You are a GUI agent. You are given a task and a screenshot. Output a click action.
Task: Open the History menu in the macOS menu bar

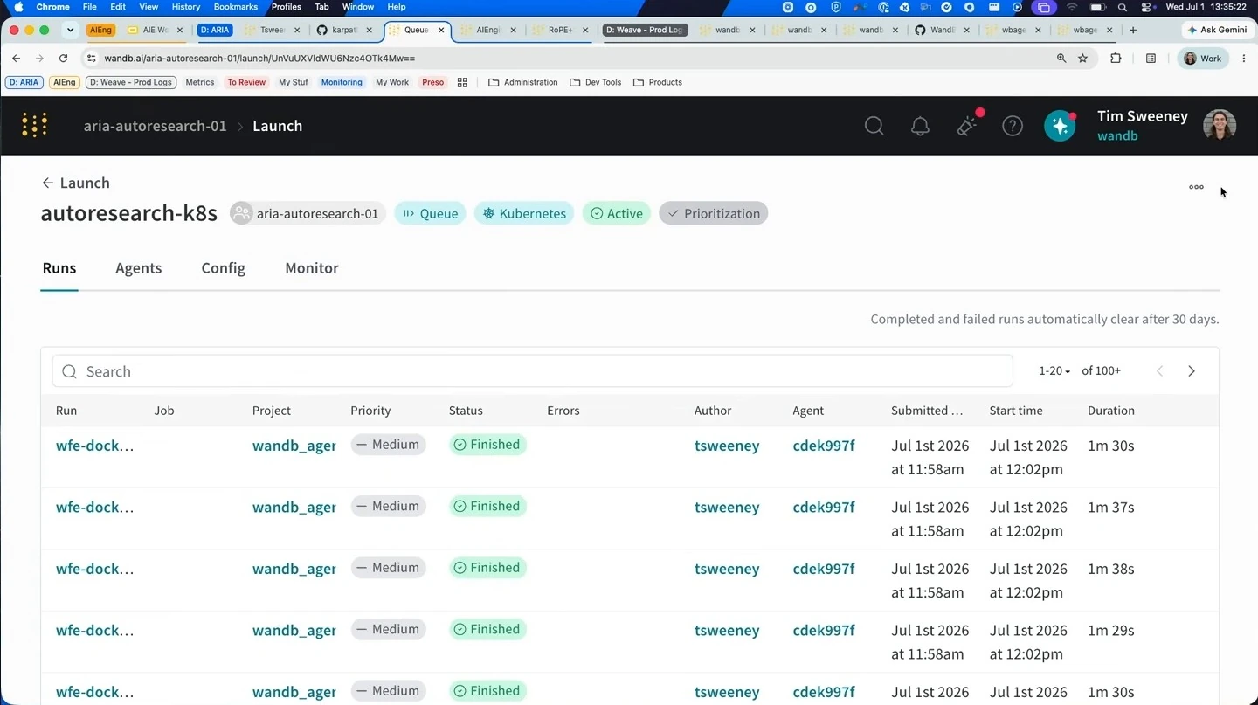pos(186,7)
